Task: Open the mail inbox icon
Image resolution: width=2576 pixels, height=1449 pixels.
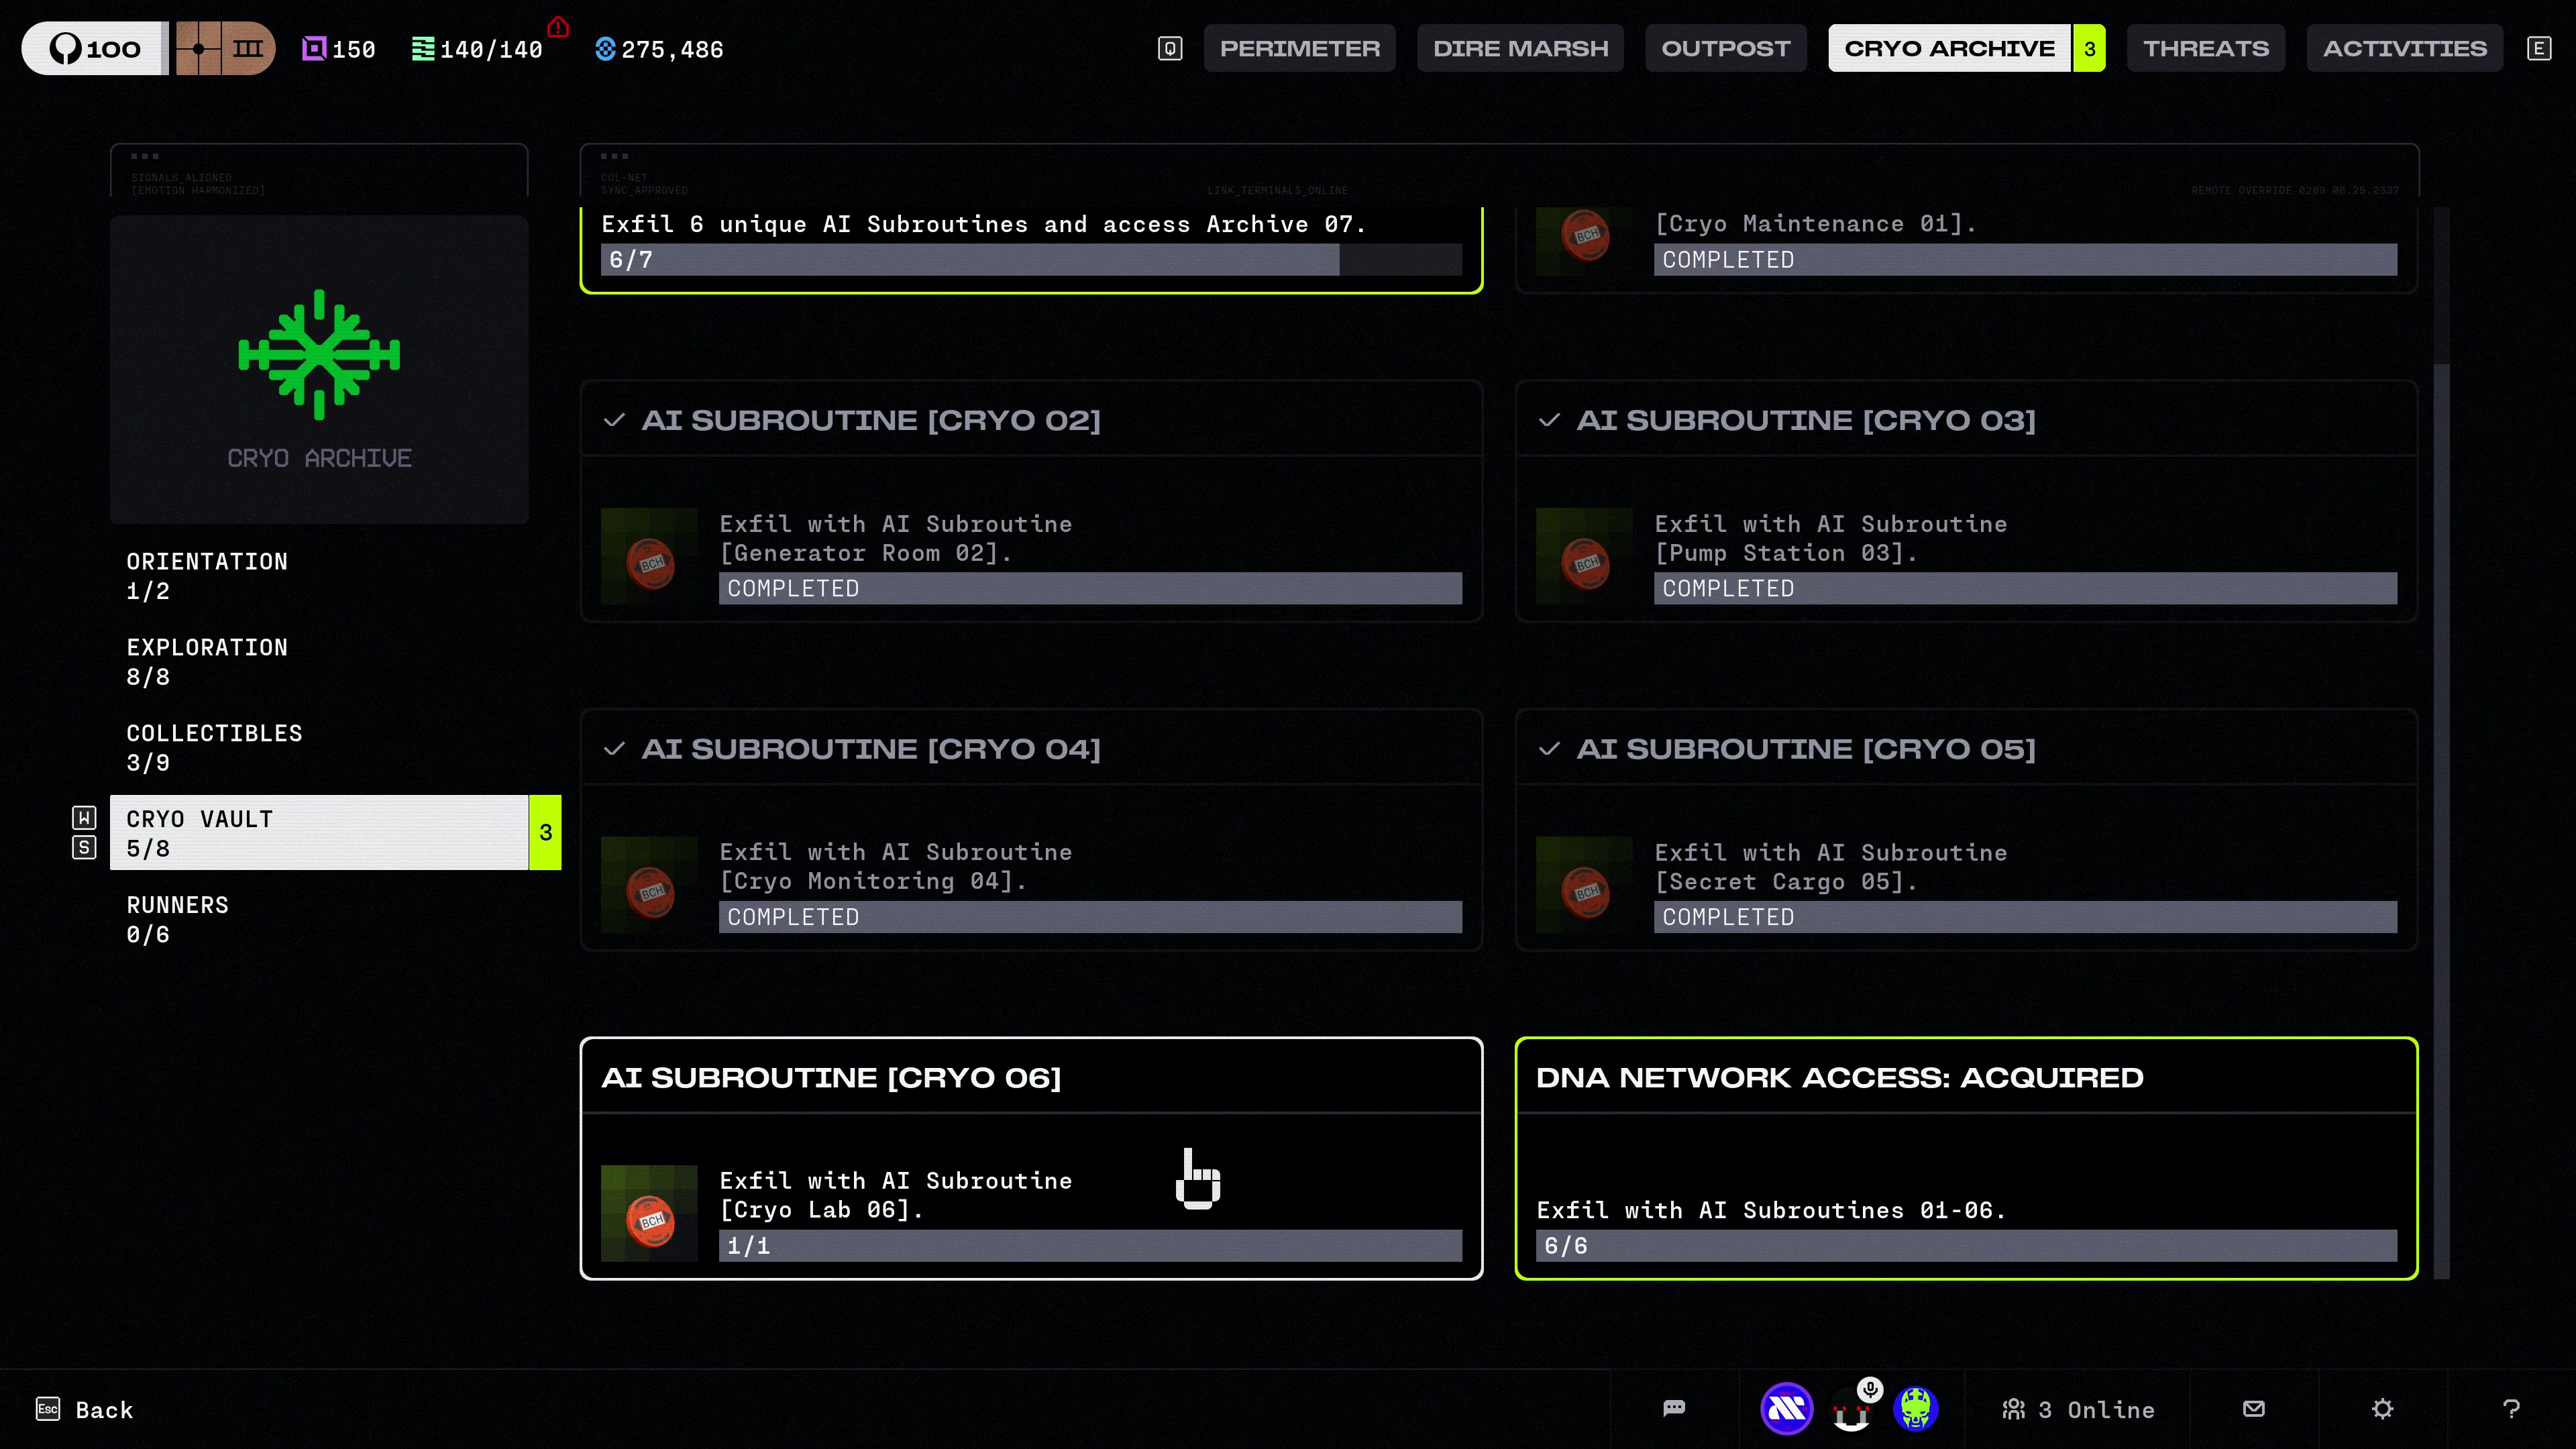Action: point(2253,1409)
